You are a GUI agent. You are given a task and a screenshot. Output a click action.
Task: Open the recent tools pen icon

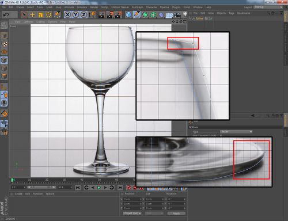tap(57, 15)
